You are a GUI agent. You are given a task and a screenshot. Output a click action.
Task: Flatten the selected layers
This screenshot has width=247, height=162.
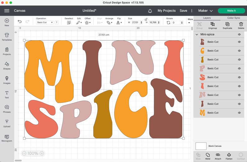tap(229, 156)
